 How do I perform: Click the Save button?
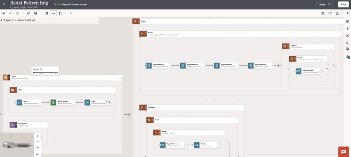[343, 4]
